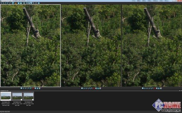The width and height of the screenshot is (182, 113).
Task: Toggle the exposure warning triangle icon
Action: click(x=16, y=3)
